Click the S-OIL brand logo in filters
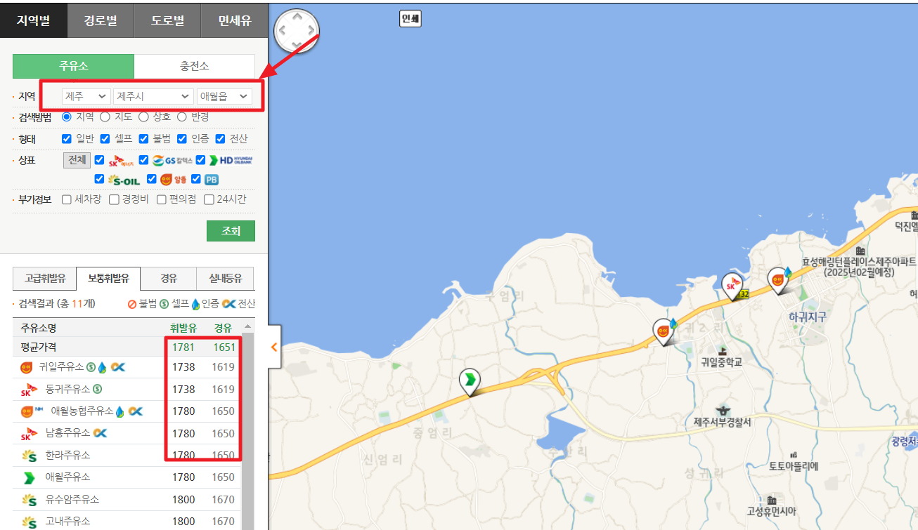This screenshot has height=530, width=918. [124, 180]
